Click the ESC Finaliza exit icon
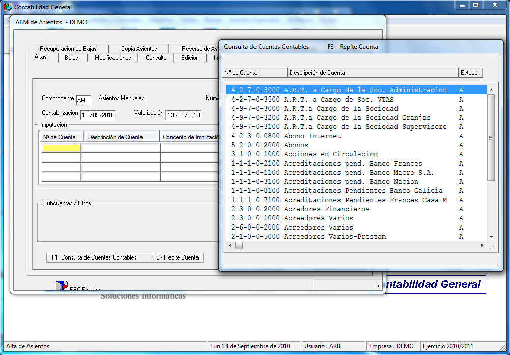This screenshot has height=355, width=510. coord(62,286)
